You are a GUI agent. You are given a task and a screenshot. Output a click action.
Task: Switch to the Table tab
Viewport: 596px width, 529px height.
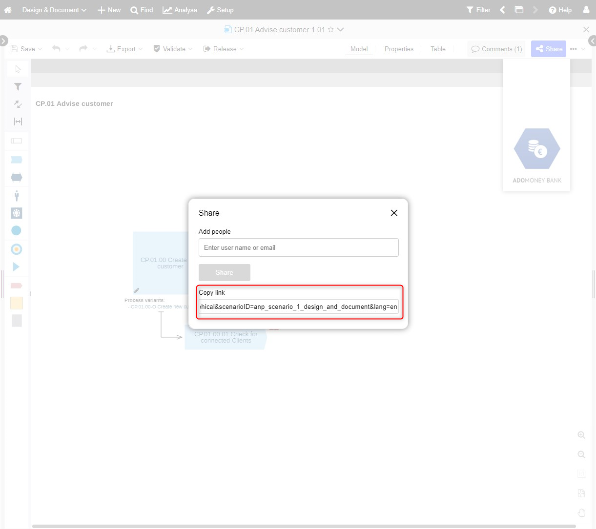coord(438,49)
